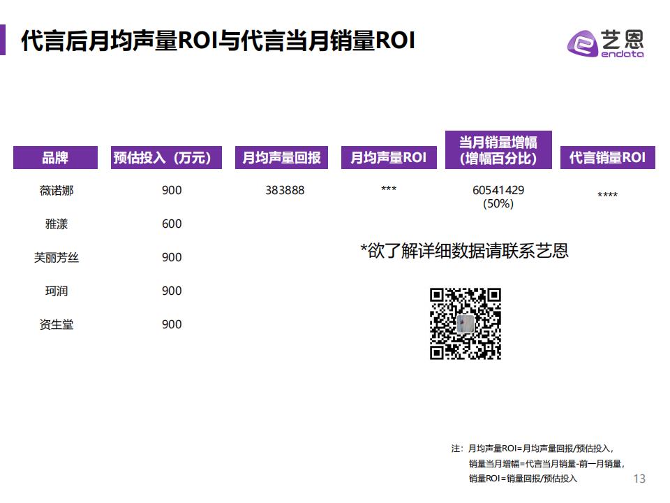Select the slide title about 声量ROI
The height and width of the screenshot is (503, 670).
coord(218,41)
